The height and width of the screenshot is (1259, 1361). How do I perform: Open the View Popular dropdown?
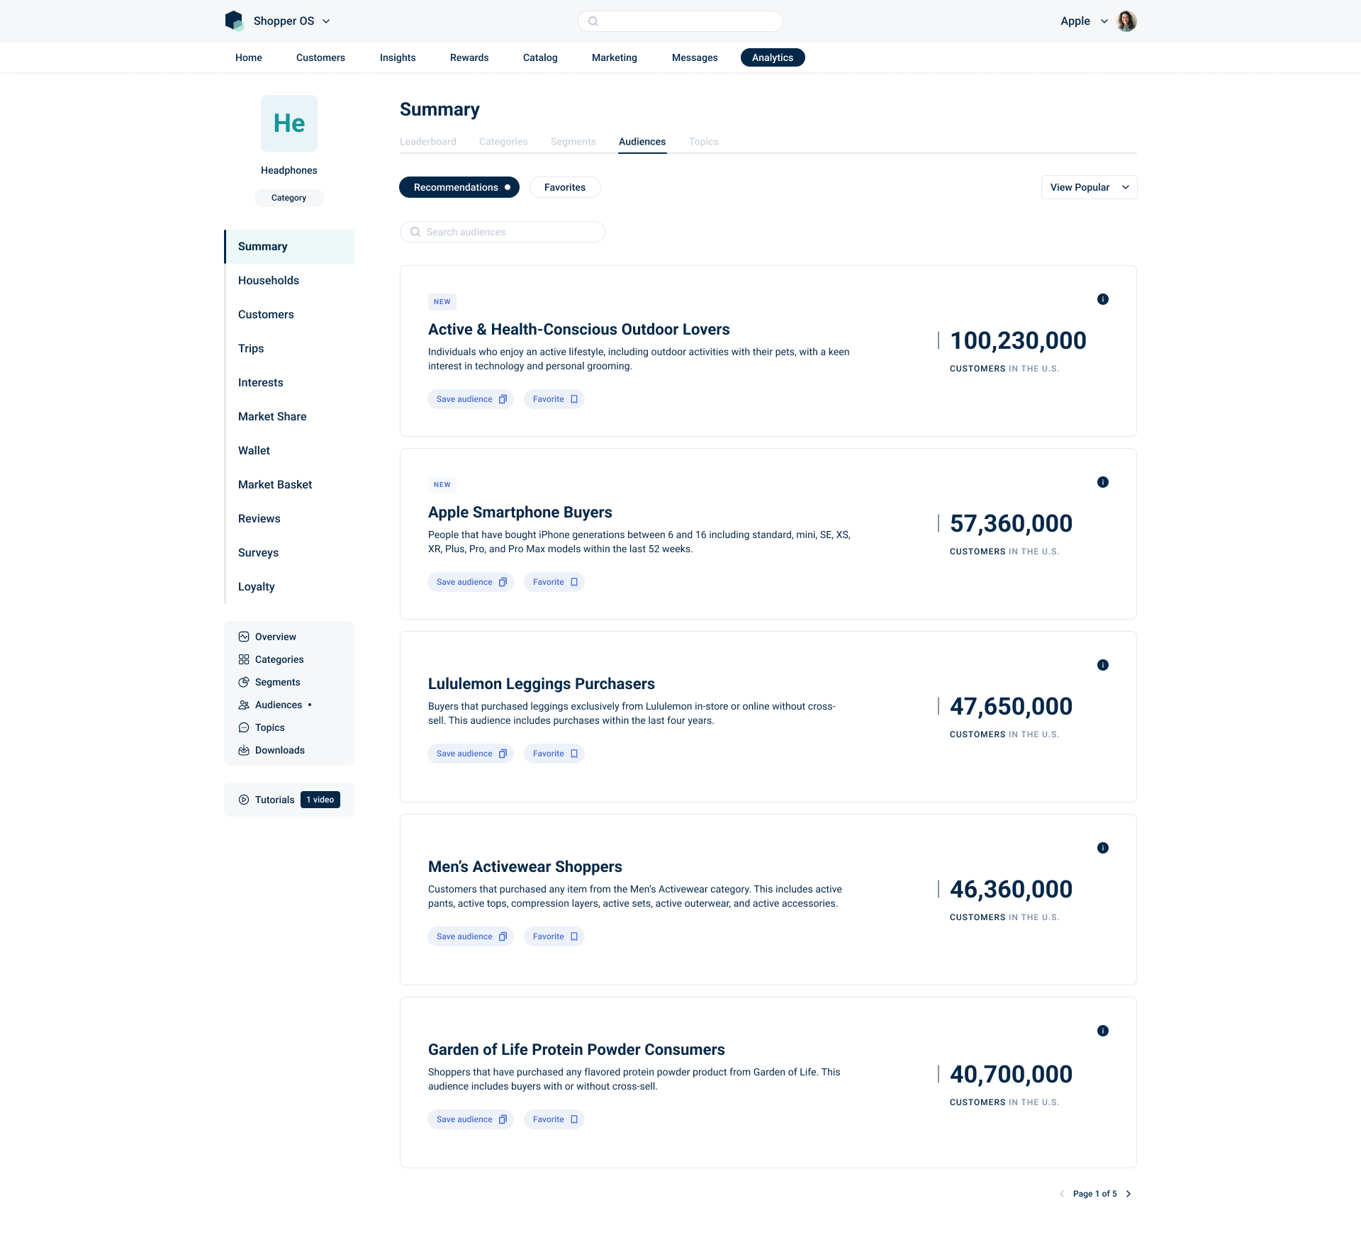[1089, 187]
